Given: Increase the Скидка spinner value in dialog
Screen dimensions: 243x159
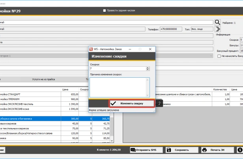Looking at the screenshot, I should point(148,67).
